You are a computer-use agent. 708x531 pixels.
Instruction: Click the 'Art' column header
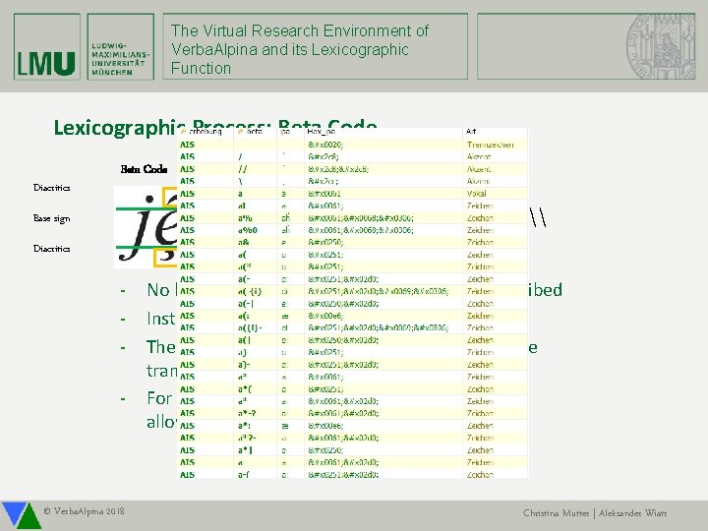pyautogui.click(x=471, y=132)
